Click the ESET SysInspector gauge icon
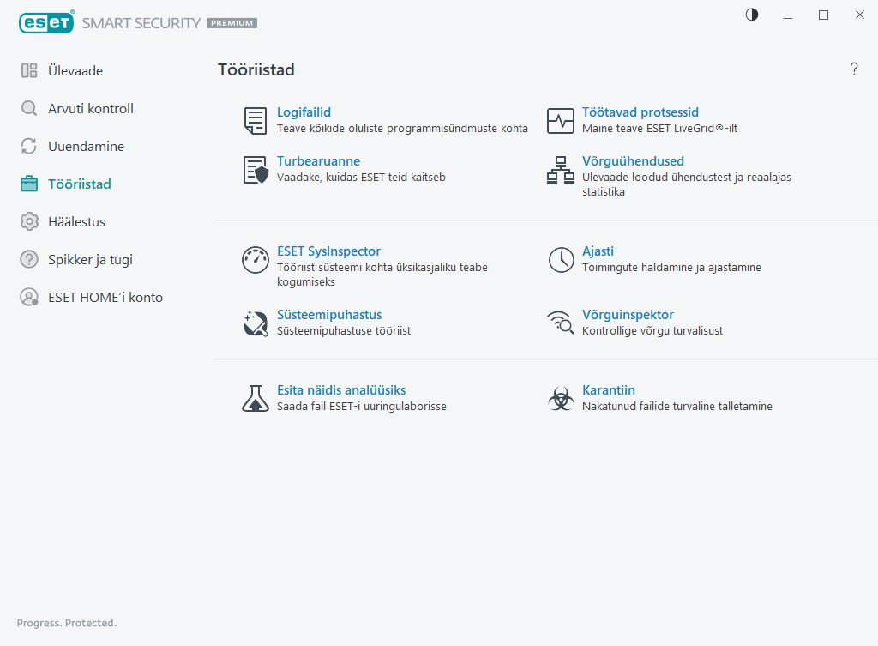878x646 pixels. point(255,260)
